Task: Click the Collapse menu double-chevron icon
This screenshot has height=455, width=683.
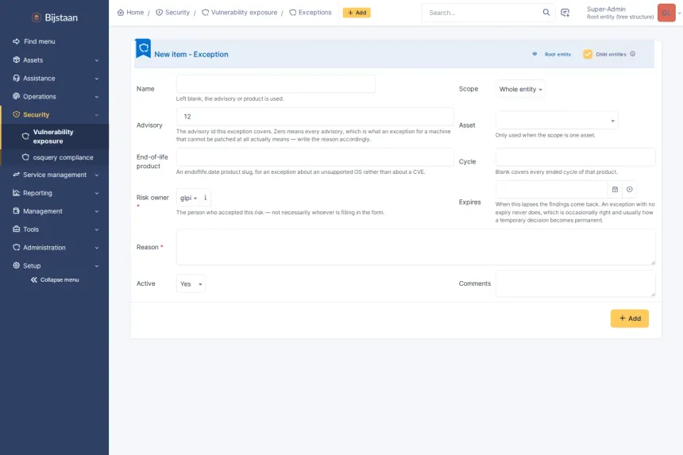Action: pyautogui.click(x=34, y=280)
